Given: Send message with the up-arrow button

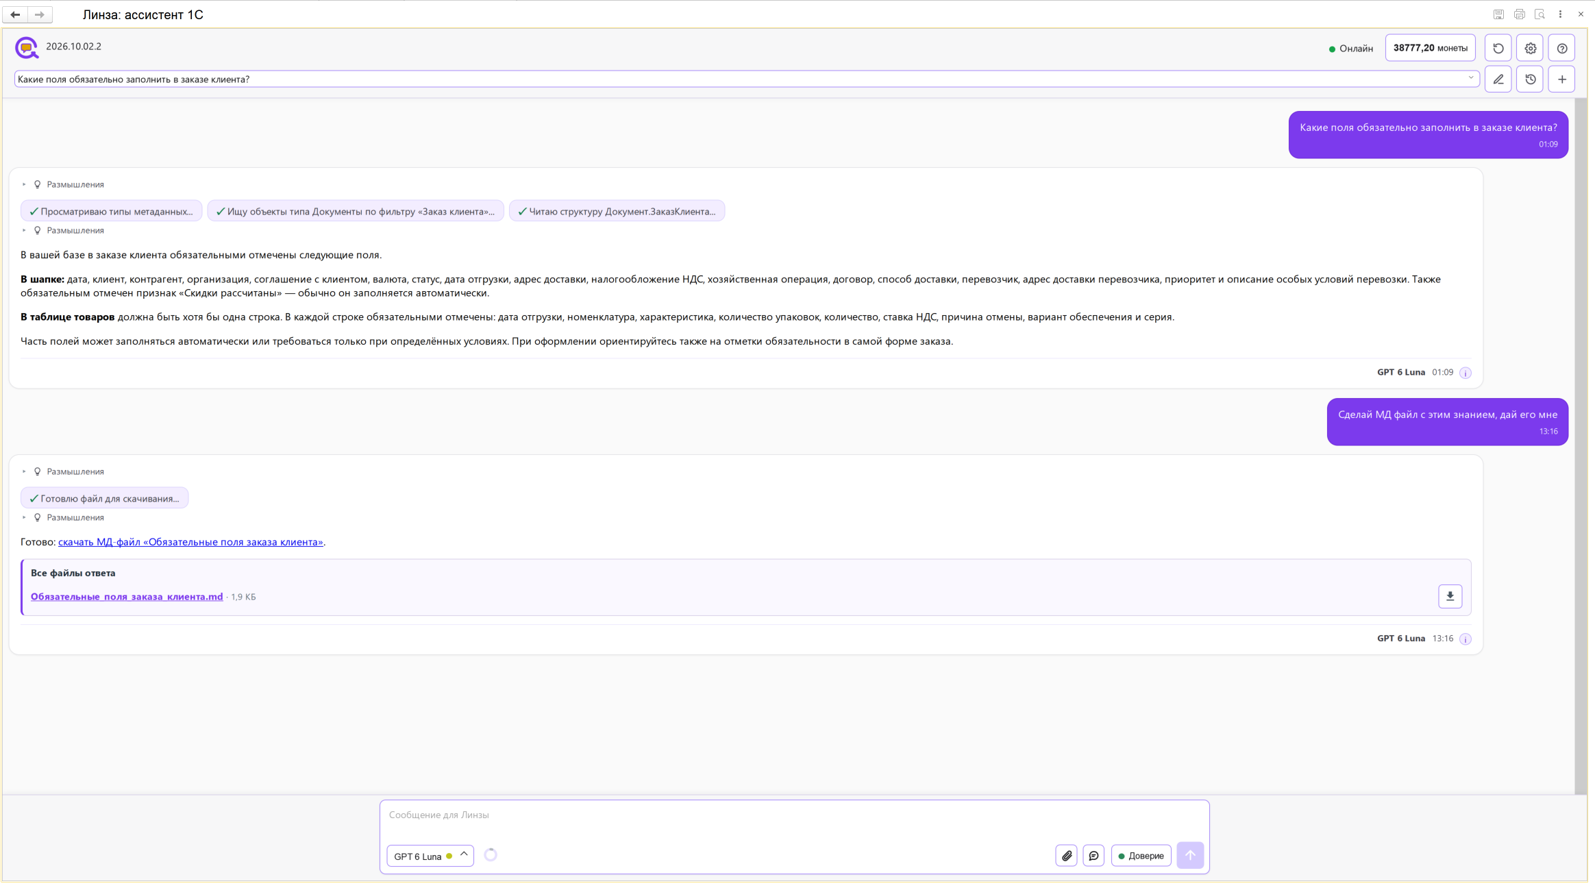Looking at the screenshot, I should [x=1190, y=855].
